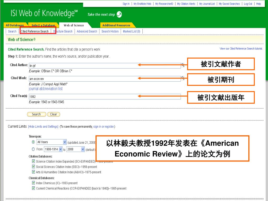
Task: Click the 'Take the next step' arrow icon
Action: point(119,14)
